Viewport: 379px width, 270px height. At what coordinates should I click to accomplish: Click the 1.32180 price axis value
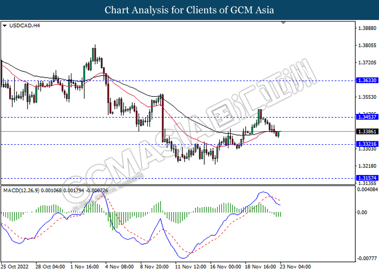(367, 166)
